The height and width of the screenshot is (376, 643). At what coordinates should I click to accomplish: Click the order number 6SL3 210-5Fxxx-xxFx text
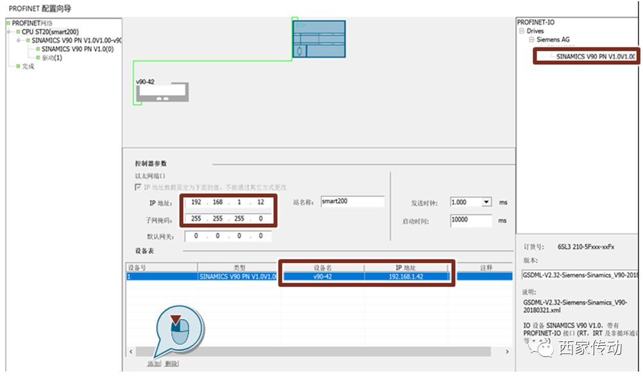586,247
